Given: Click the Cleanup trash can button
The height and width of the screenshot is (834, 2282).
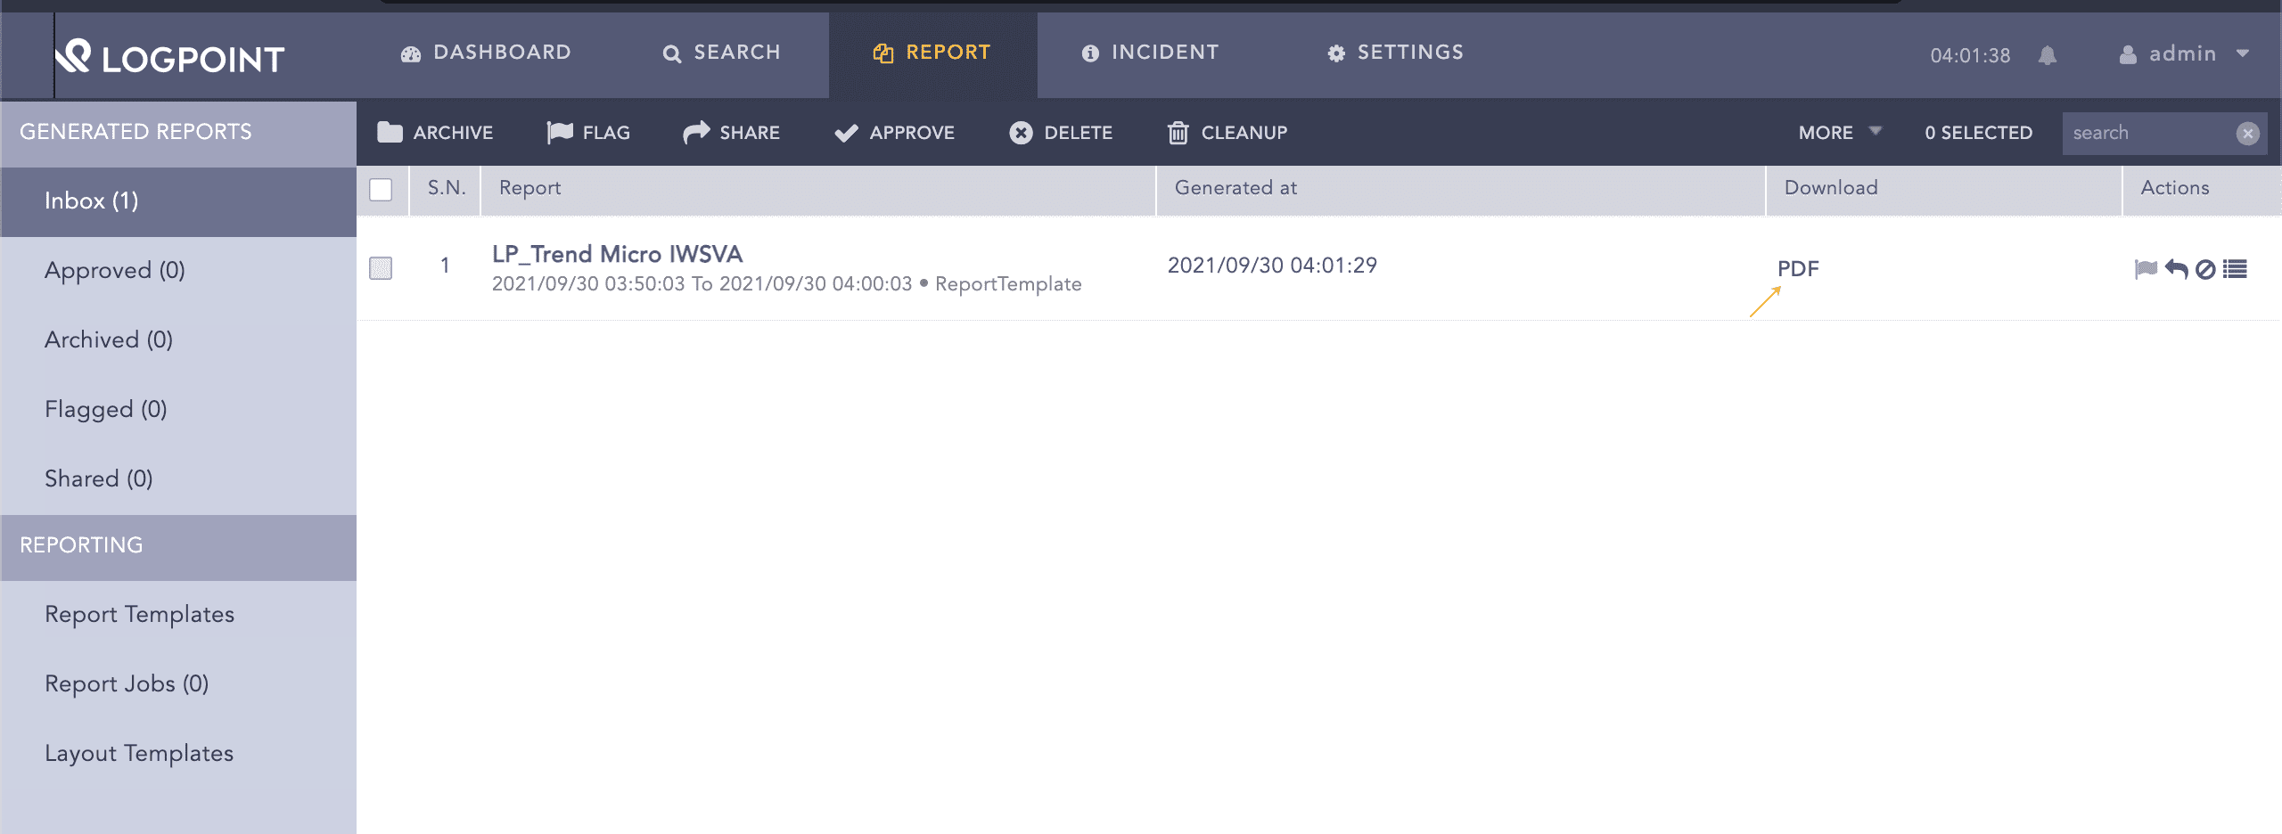Looking at the screenshot, I should [x=1227, y=133].
